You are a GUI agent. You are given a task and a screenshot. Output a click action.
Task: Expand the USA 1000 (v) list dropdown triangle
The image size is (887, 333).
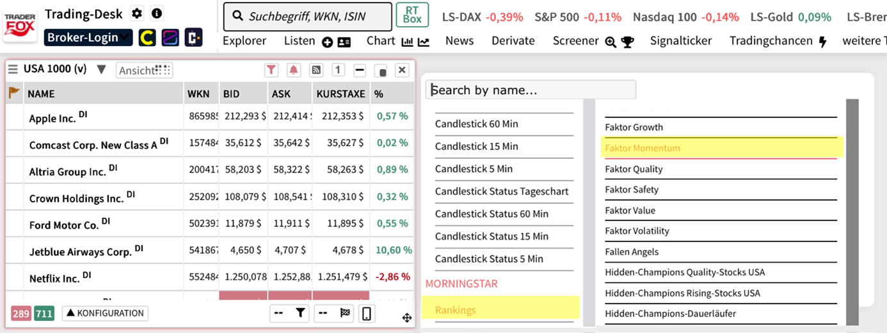[101, 70]
